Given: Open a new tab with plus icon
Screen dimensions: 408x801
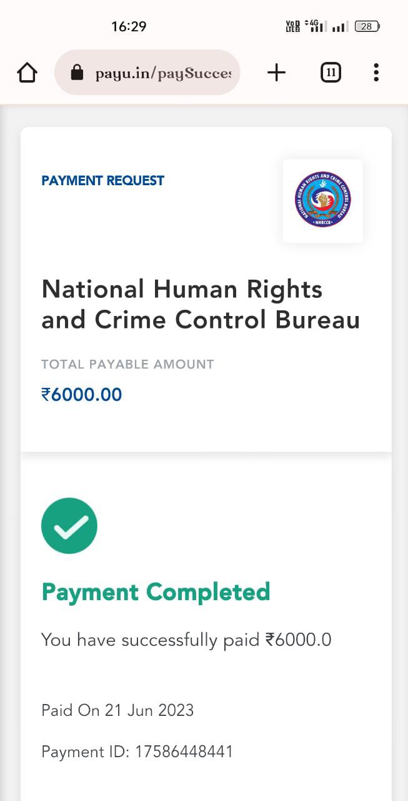Looking at the screenshot, I should [276, 73].
